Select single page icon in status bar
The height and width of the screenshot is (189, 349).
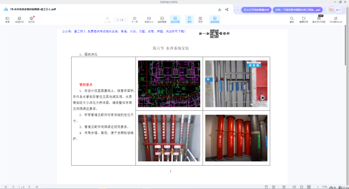[266, 187]
